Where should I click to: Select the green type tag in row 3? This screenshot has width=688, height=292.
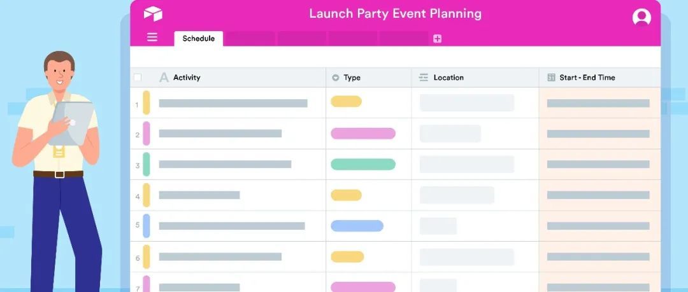pyautogui.click(x=363, y=164)
